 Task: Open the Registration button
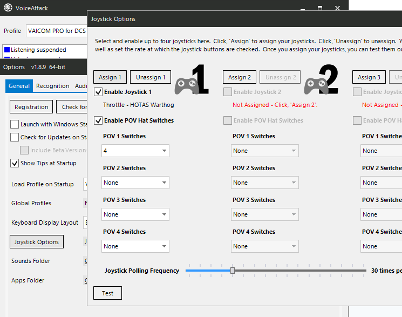coord(31,107)
